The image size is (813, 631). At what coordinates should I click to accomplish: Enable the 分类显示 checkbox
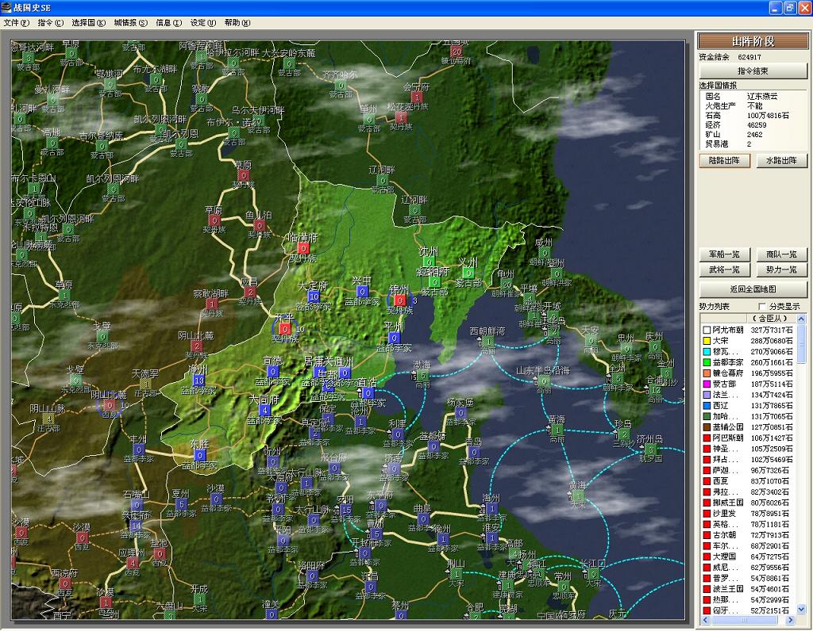click(x=763, y=306)
